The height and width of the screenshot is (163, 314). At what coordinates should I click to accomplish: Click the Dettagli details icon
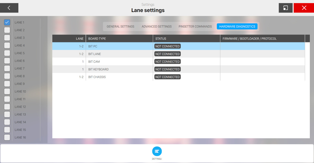157,151
